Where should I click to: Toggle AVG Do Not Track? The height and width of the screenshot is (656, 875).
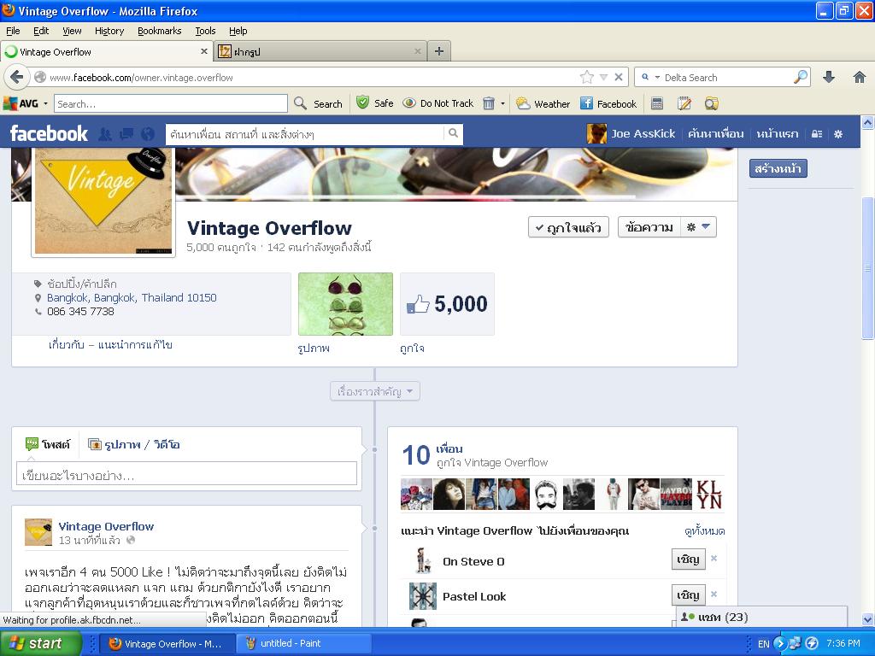click(438, 103)
